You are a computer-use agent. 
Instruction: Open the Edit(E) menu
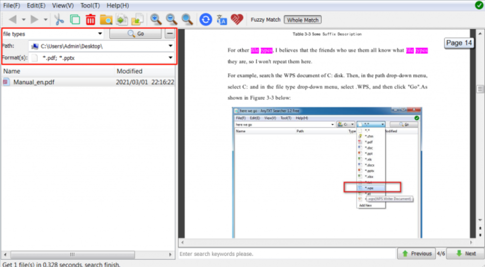click(x=36, y=5)
